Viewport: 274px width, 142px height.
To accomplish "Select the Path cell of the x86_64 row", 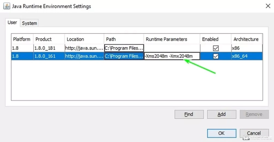I will tap(124, 56).
